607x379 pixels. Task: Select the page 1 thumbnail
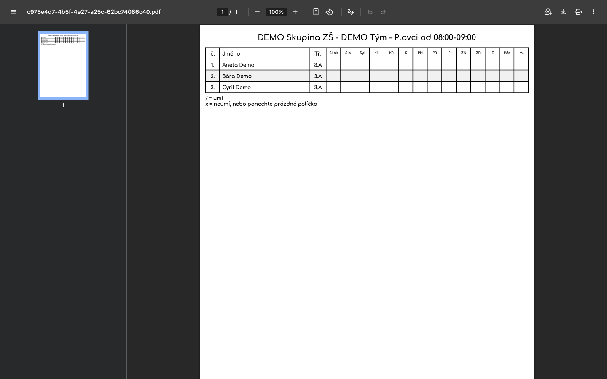[63, 65]
